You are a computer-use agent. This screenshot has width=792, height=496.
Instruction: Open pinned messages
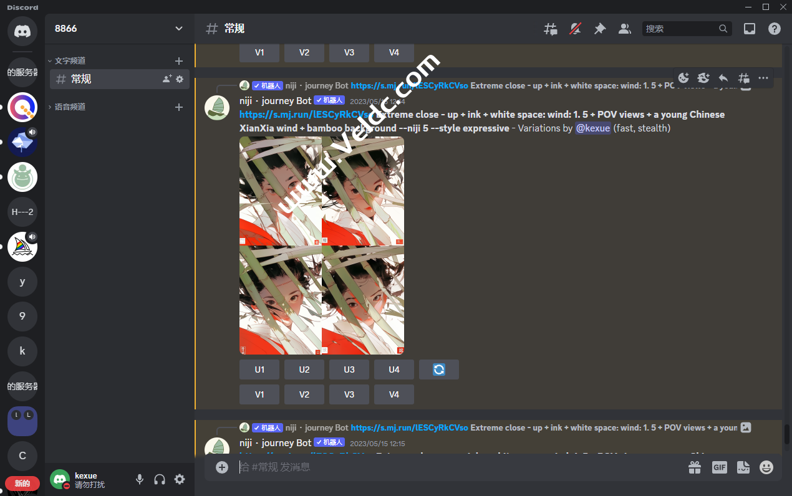pos(599,29)
